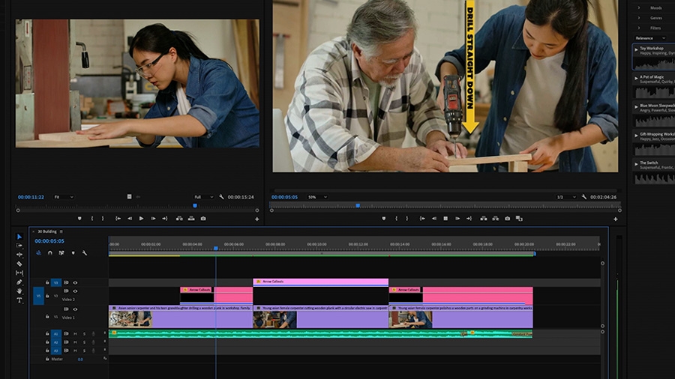675x379 pixels.
Task: Open the 30 Building sequence panel menu
Action: (61, 231)
